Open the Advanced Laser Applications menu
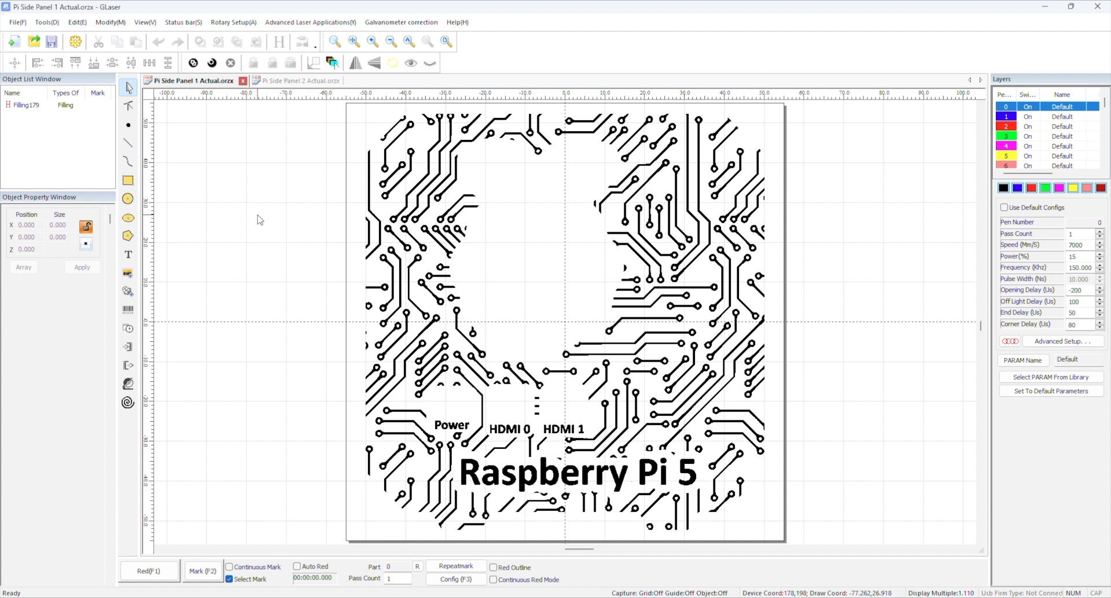Viewport: 1111px width, 598px height. coord(310,23)
